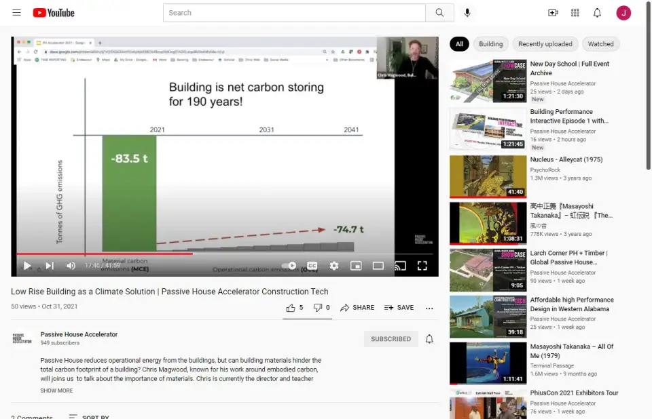652x419 pixels.
Task: Toggle the autoplay switch
Action: [x=290, y=266]
